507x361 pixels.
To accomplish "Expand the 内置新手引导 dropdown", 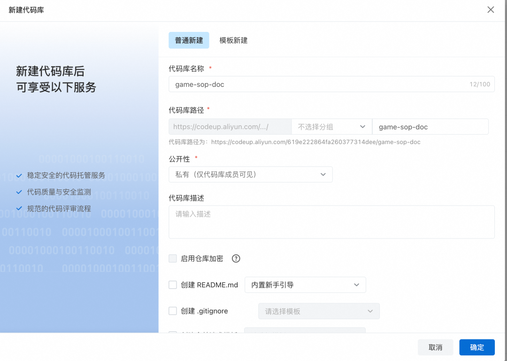I will [305, 284].
